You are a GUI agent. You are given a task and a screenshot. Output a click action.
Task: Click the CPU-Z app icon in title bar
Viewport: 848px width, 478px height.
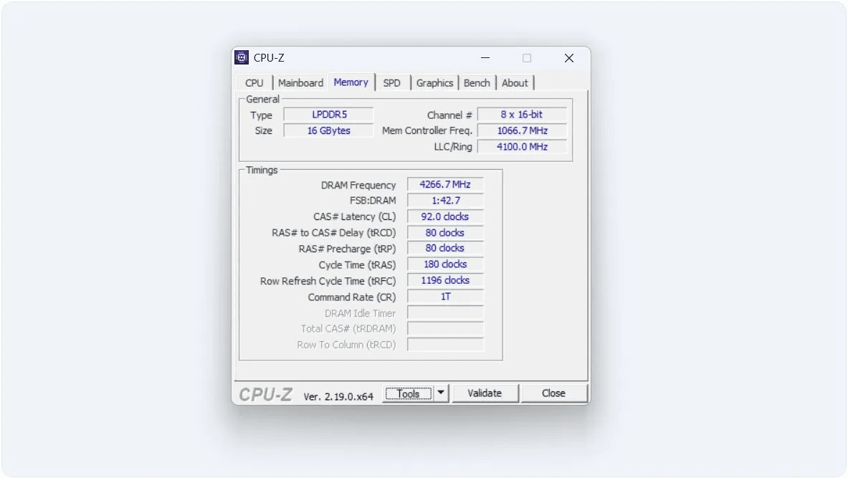coord(242,57)
